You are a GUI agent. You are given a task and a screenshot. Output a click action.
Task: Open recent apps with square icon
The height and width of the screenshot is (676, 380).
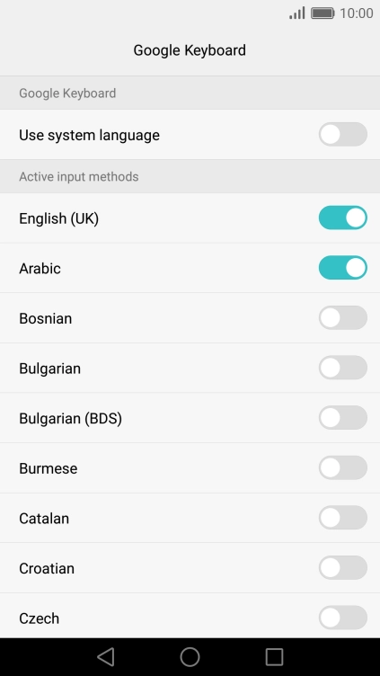[274, 656]
